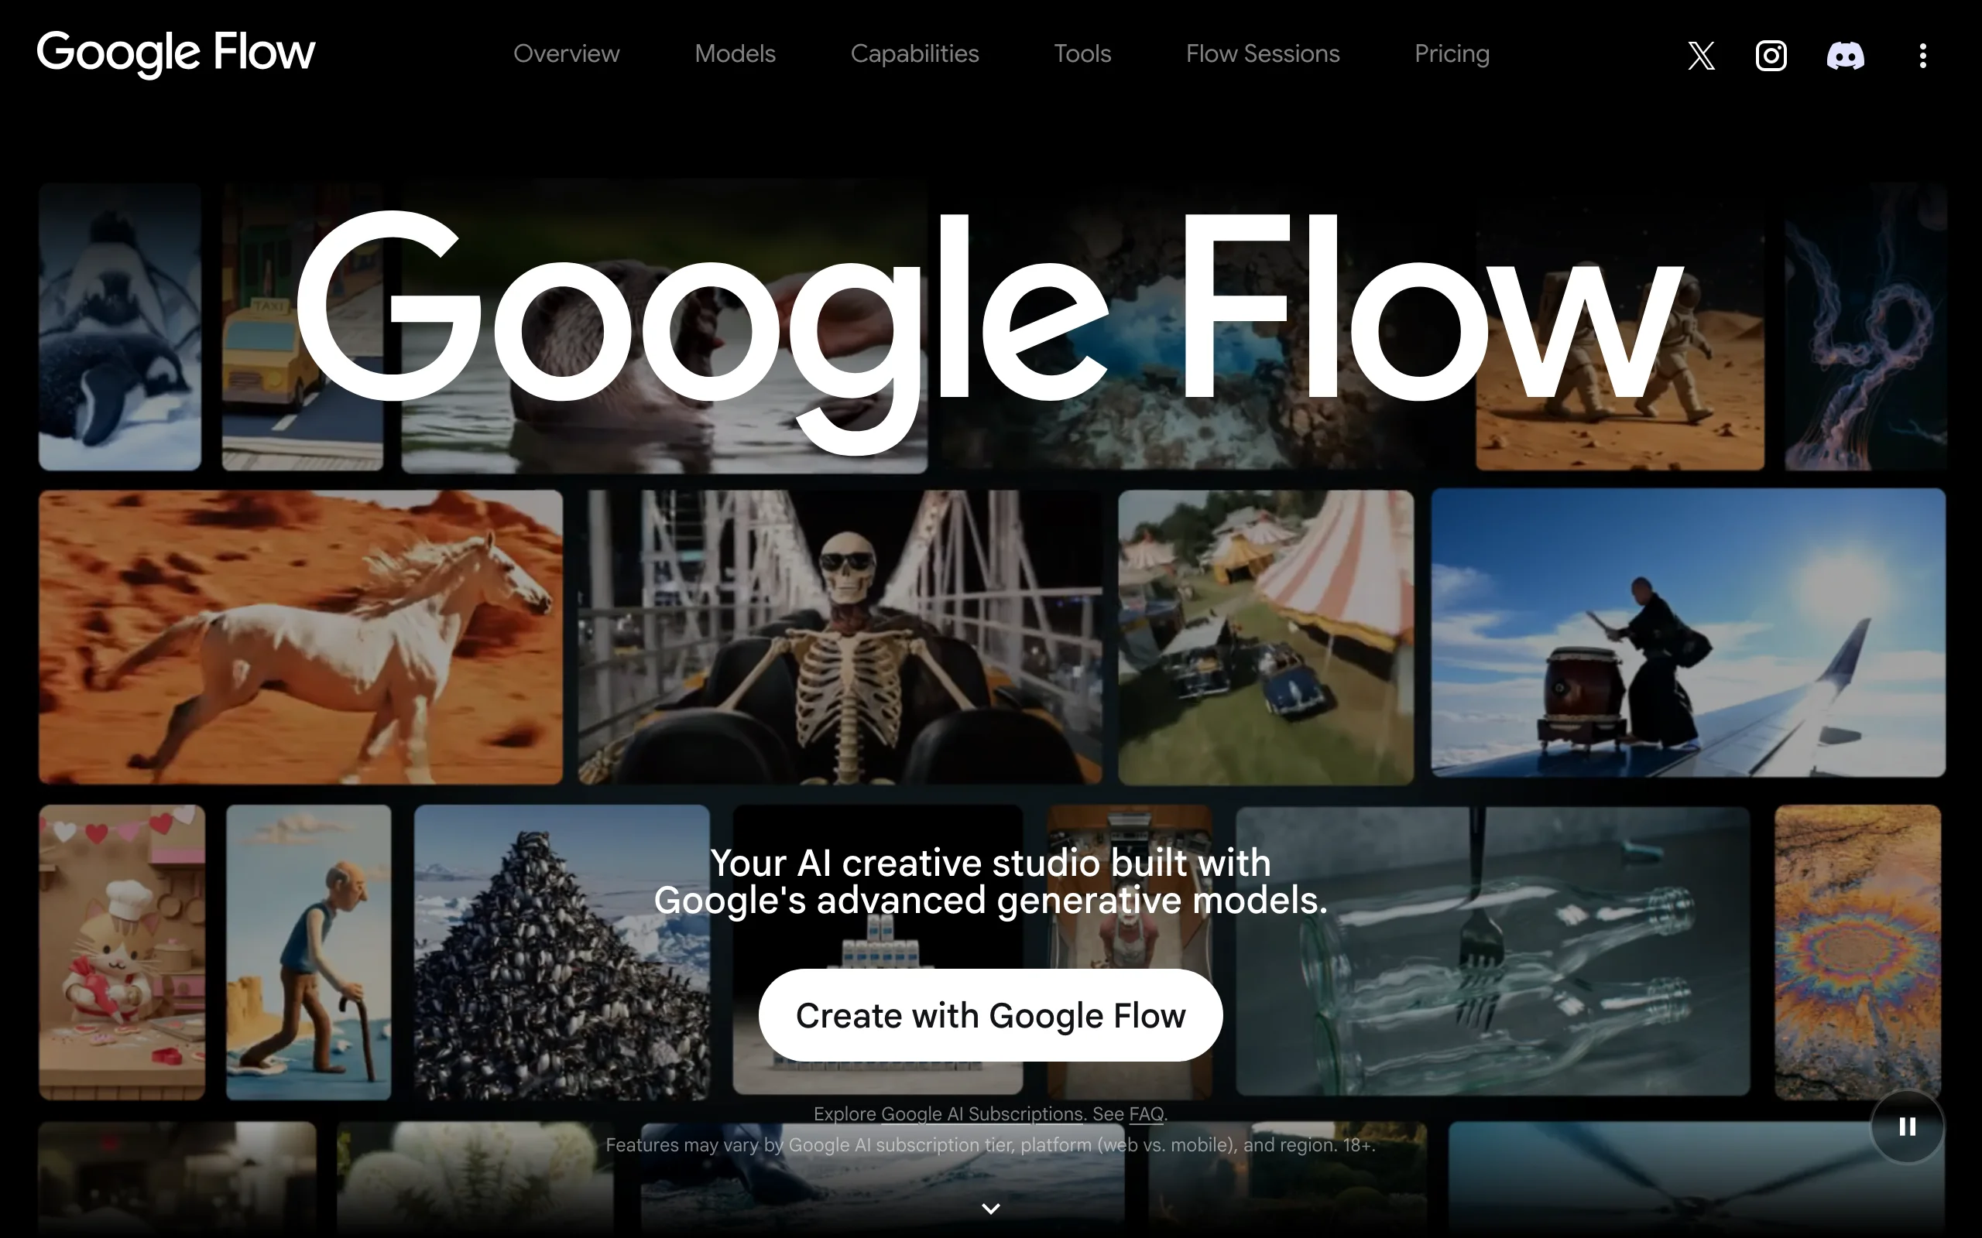Click the 'Features may vary' disclaimer text
Screen dimensions: 1982x1238
click(x=990, y=1144)
